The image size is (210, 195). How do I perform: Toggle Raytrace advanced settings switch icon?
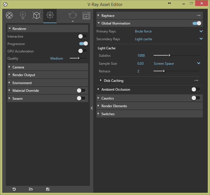tap(199, 15)
